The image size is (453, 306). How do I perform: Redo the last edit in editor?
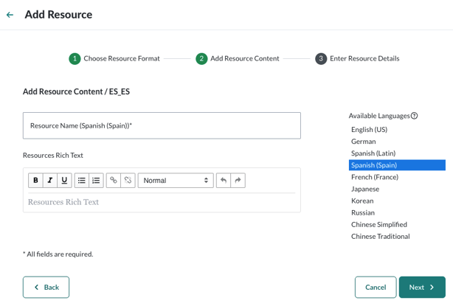pyautogui.click(x=238, y=181)
